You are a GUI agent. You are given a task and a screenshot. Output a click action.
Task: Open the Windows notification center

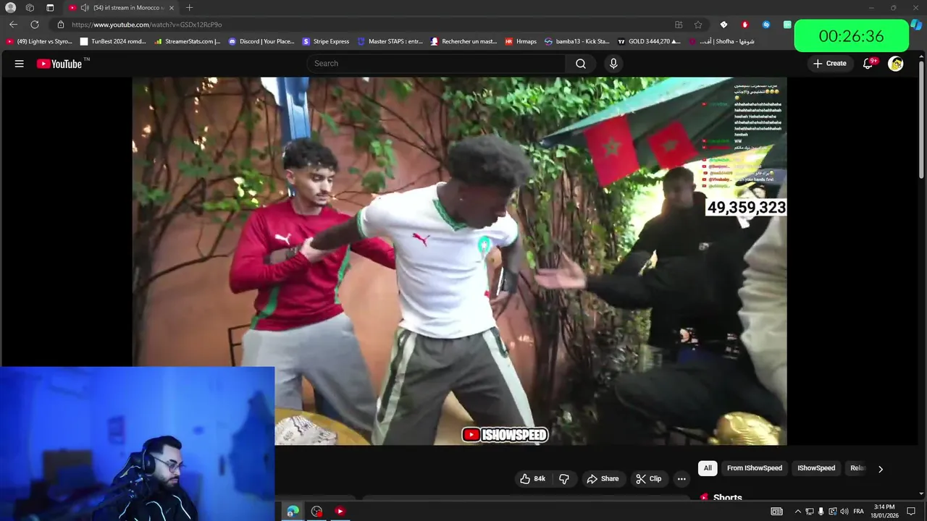(x=911, y=512)
